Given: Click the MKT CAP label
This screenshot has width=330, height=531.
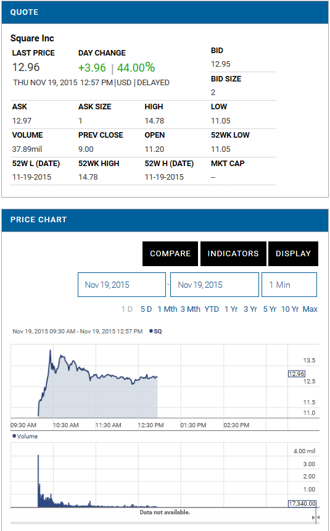Looking at the screenshot, I should [x=228, y=164].
